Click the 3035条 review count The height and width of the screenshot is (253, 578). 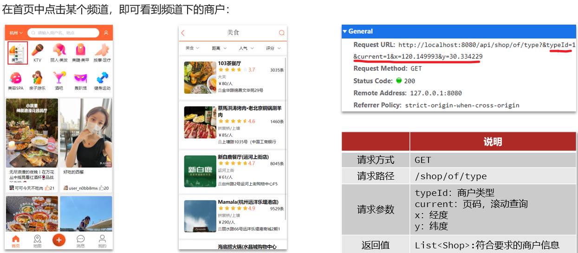click(277, 70)
